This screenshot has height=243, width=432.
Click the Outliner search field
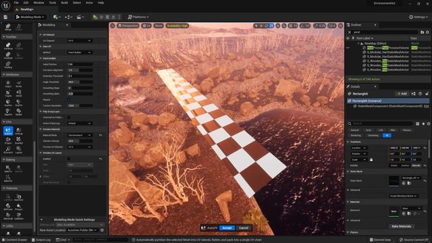point(385,32)
